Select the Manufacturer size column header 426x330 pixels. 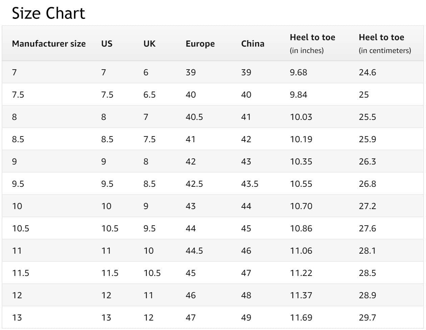(49, 44)
